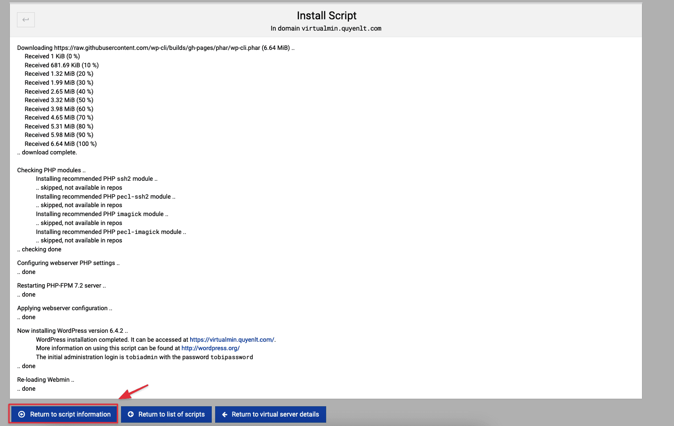Click the Re-loading Webmin status line
Screen dimensions: 674x426
coord(45,379)
